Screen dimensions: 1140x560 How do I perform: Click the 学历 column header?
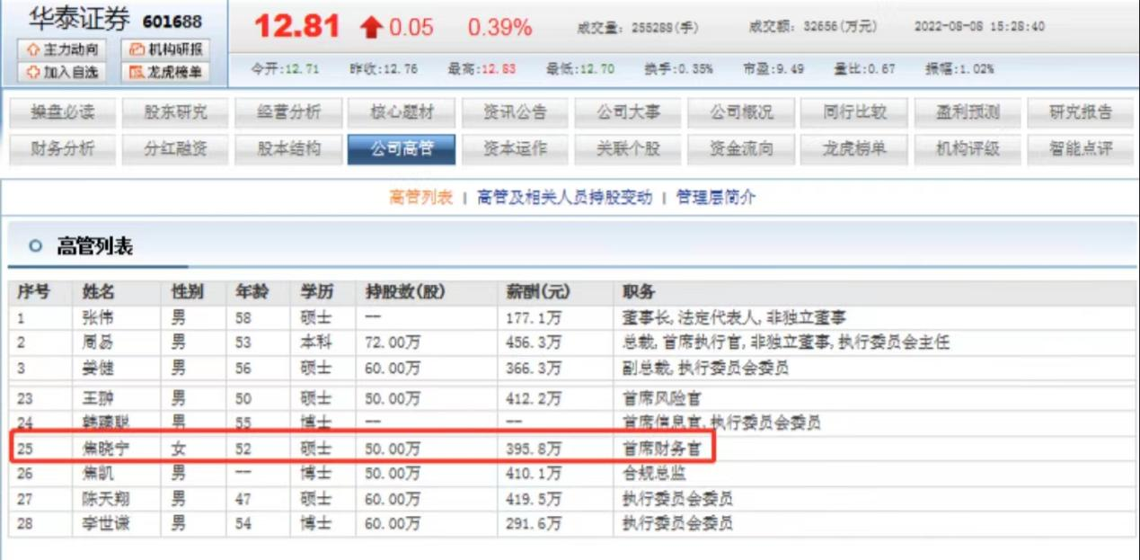coord(317,293)
